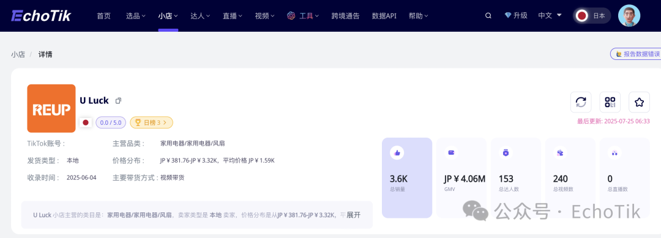This screenshot has height=238, width=661.
Task: Open the 视频 dropdown menu
Action: click(265, 15)
